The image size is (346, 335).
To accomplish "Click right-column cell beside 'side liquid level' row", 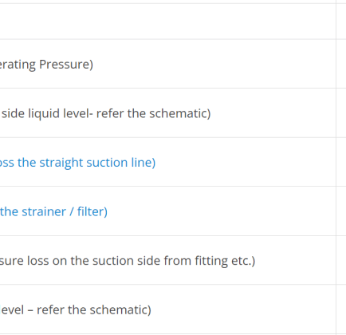I will (341, 112).
